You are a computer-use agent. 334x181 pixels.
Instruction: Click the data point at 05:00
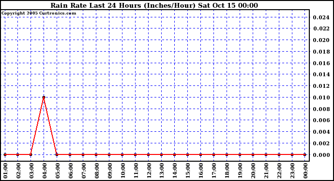coord(57,154)
